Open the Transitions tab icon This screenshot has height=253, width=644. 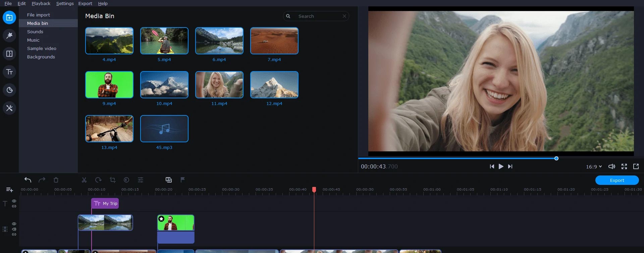pyautogui.click(x=9, y=54)
